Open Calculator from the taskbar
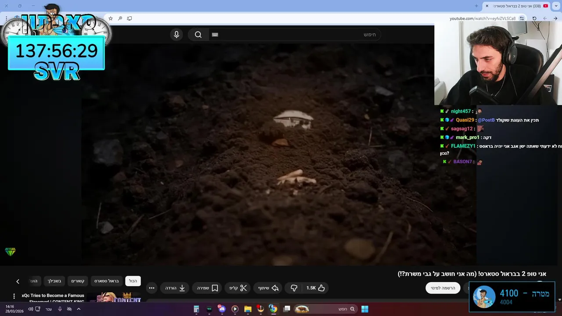 pos(196,309)
